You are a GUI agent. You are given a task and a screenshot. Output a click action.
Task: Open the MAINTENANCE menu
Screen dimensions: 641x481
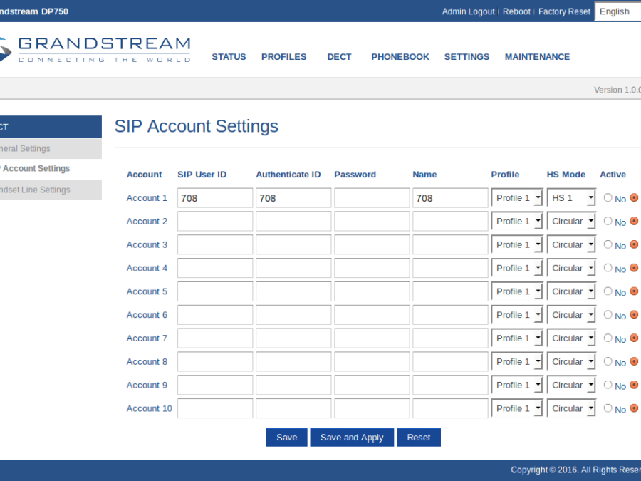pos(537,57)
